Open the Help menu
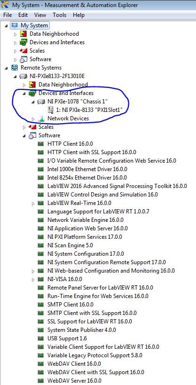 78,15
